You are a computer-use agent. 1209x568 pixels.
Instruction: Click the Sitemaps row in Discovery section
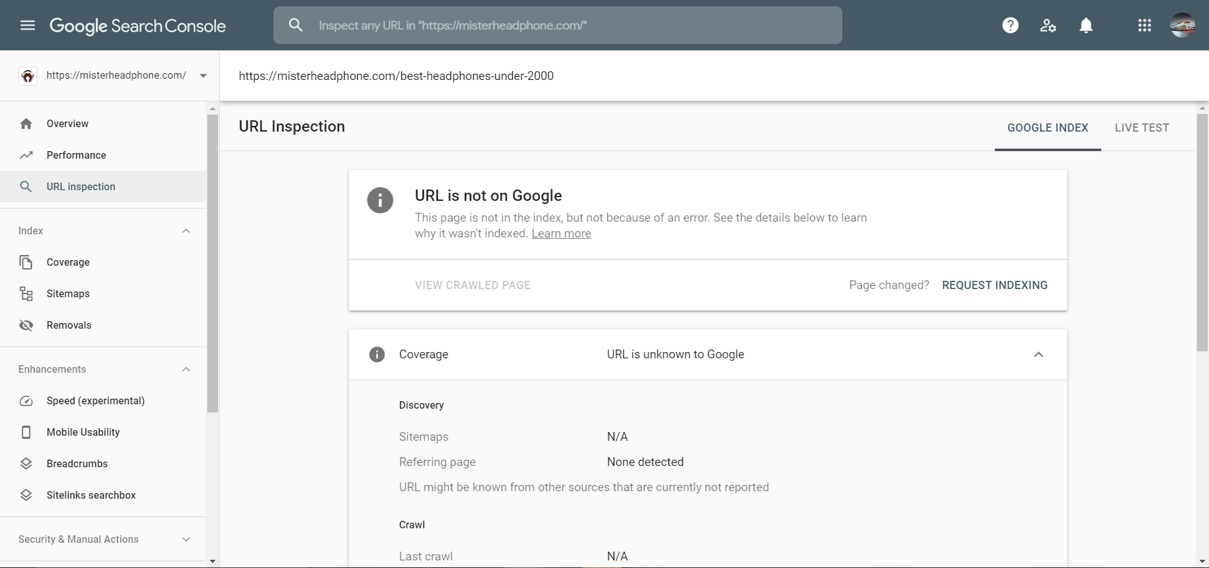pyautogui.click(x=708, y=436)
